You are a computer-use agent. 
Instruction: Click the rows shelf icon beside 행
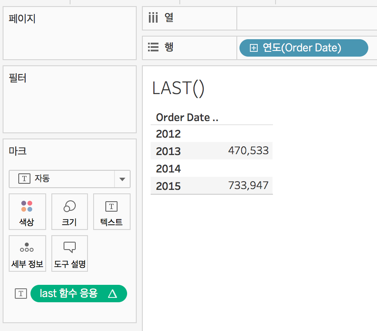point(153,47)
